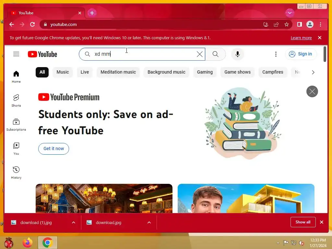The height and width of the screenshot is (249, 332).
Task: Open Shorts from the sidebar
Action: (16, 101)
